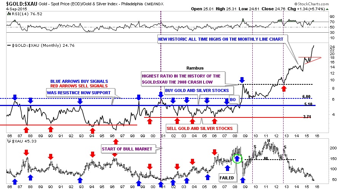Click the 5.10 support level label
Screen dimensions: 343x190
(308, 104)
